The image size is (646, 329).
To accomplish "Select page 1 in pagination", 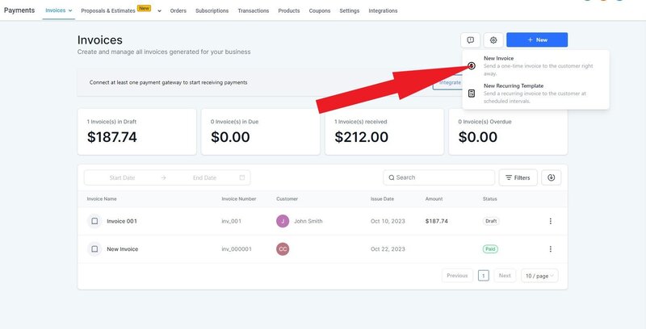I will [x=483, y=276].
